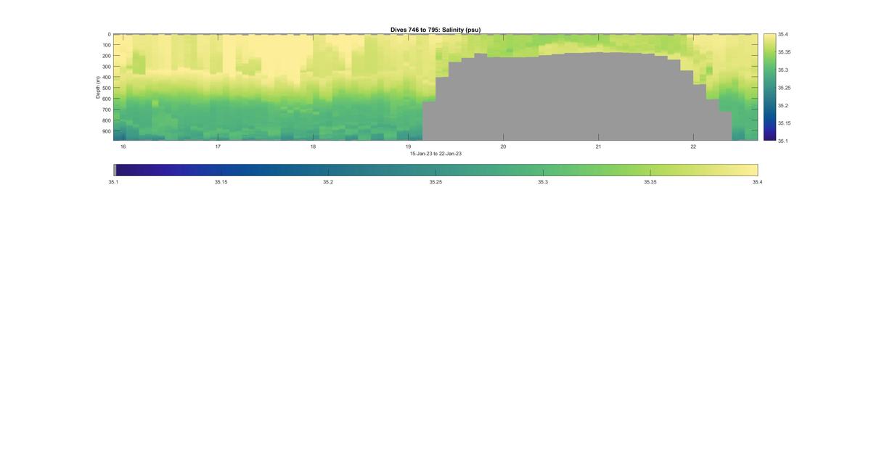Select "35.25" label under horizontal colorbar
Viewport: 871px width, 451px height.
click(x=435, y=182)
